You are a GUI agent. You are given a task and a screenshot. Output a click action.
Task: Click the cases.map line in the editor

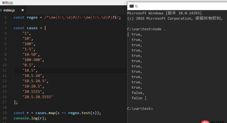point(57,113)
